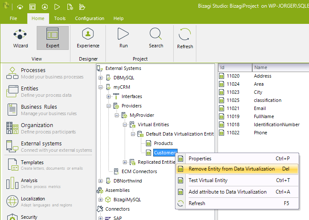Screen dimensions: 309x220
Task: Expand the Replicated Entities node
Action: tap(125, 162)
